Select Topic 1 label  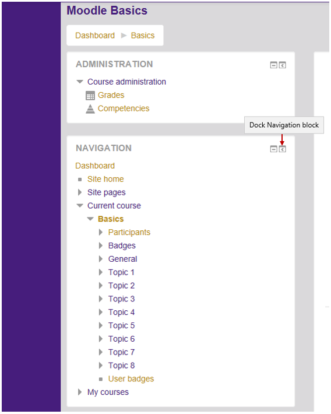(x=121, y=272)
